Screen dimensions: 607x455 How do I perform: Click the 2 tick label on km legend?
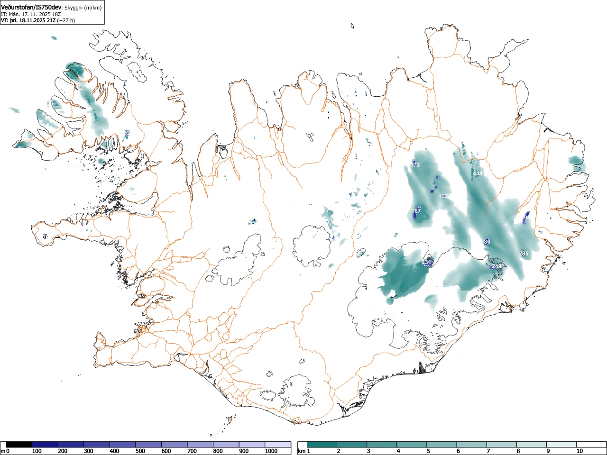point(339,451)
